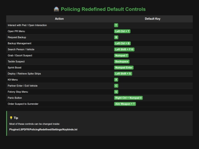Click the 'Left Shift + F10' key badge

click(x=124, y=49)
